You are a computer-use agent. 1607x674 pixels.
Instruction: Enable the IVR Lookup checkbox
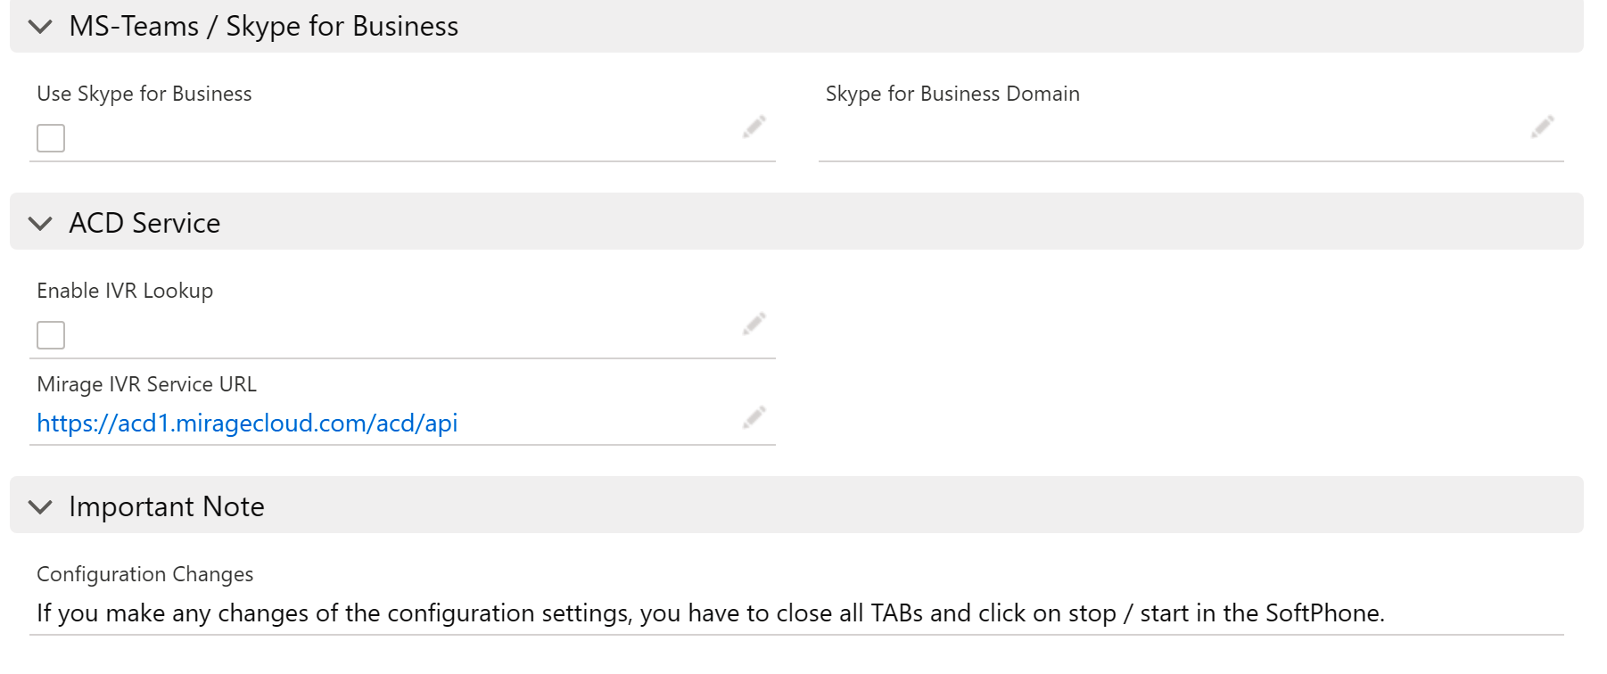pyautogui.click(x=51, y=335)
